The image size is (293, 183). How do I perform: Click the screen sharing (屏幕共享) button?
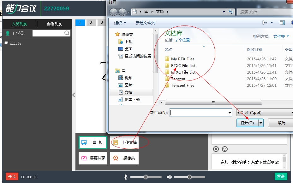pyautogui.click(x=93, y=158)
